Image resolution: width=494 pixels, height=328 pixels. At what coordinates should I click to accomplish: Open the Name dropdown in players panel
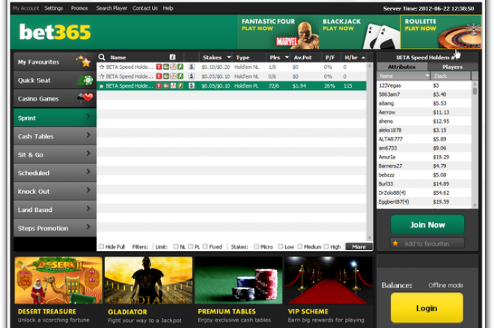coord(427,76)
